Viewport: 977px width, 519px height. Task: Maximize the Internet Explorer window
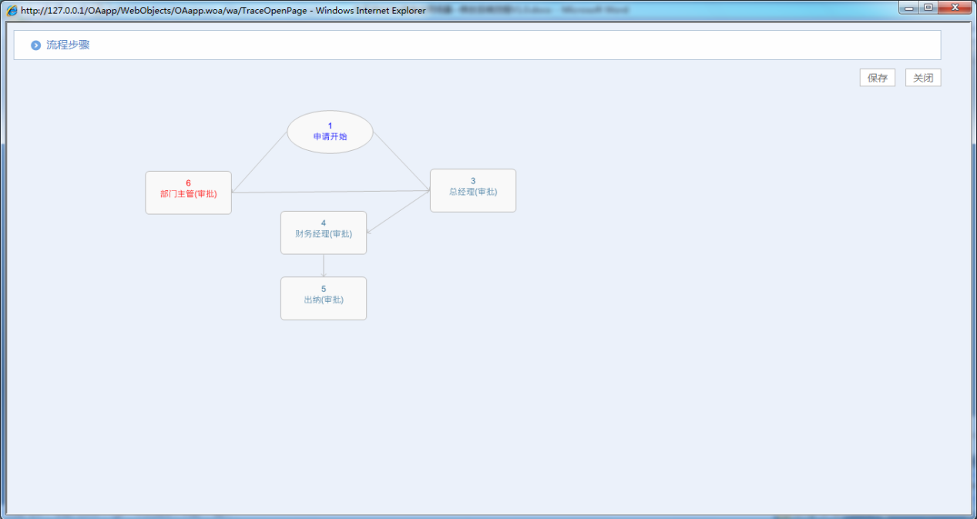(928, 8)
